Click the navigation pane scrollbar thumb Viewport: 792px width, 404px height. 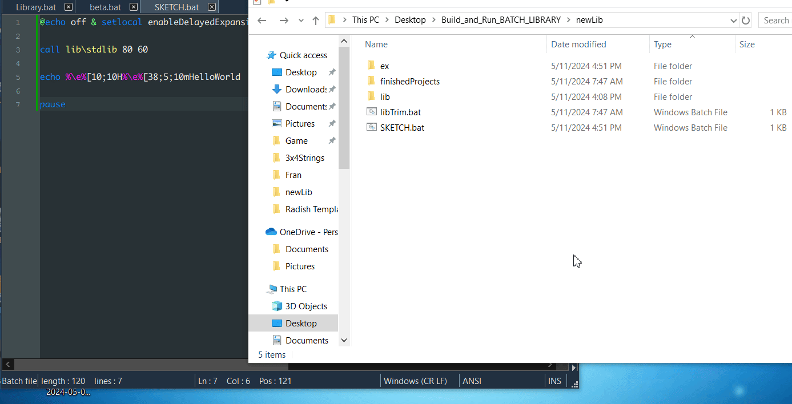[344, 108]
